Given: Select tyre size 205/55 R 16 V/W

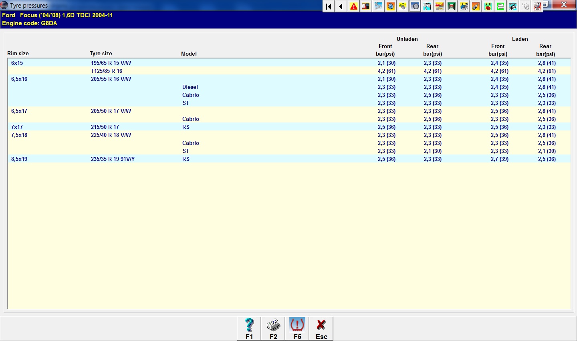Looking at the screenshot, I should (x=111, y=79).
